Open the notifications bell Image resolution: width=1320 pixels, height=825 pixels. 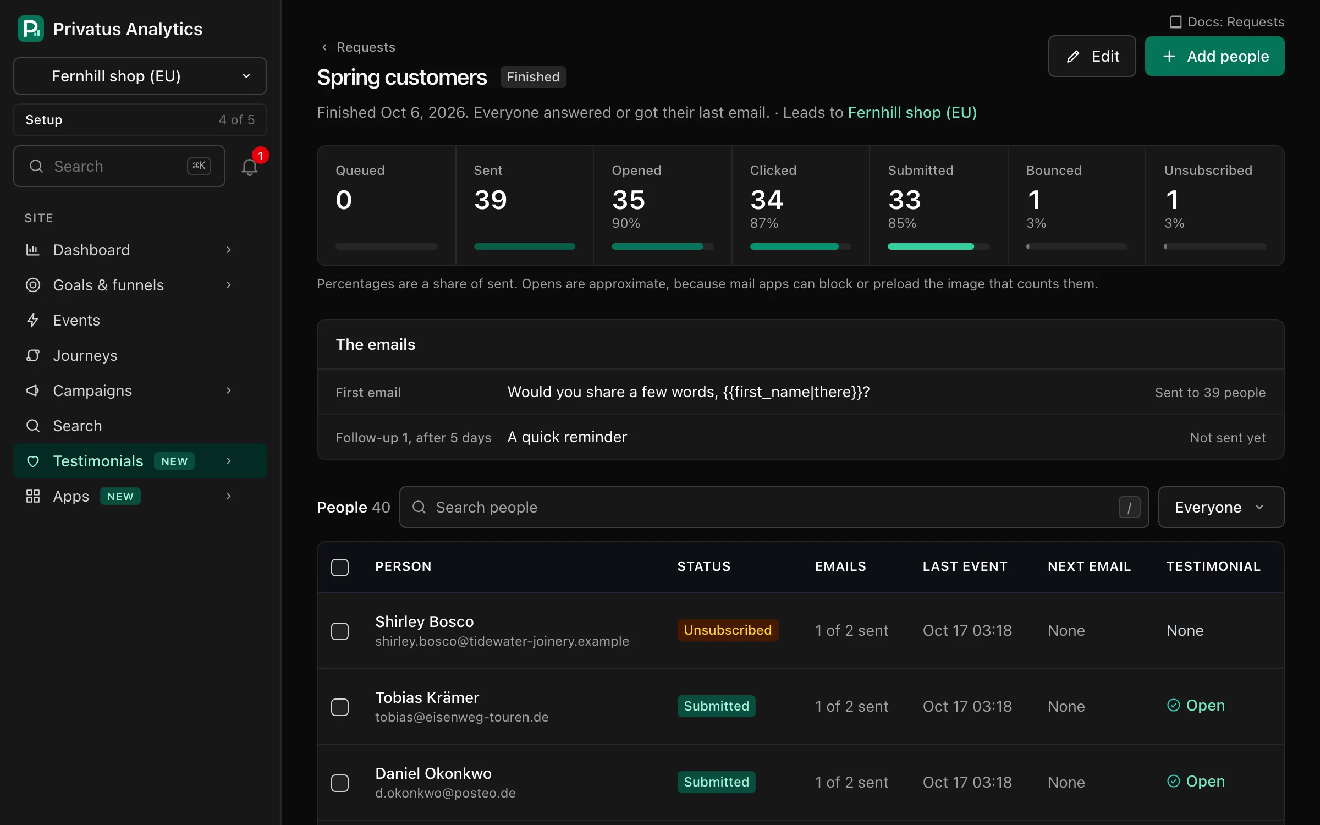250,167
